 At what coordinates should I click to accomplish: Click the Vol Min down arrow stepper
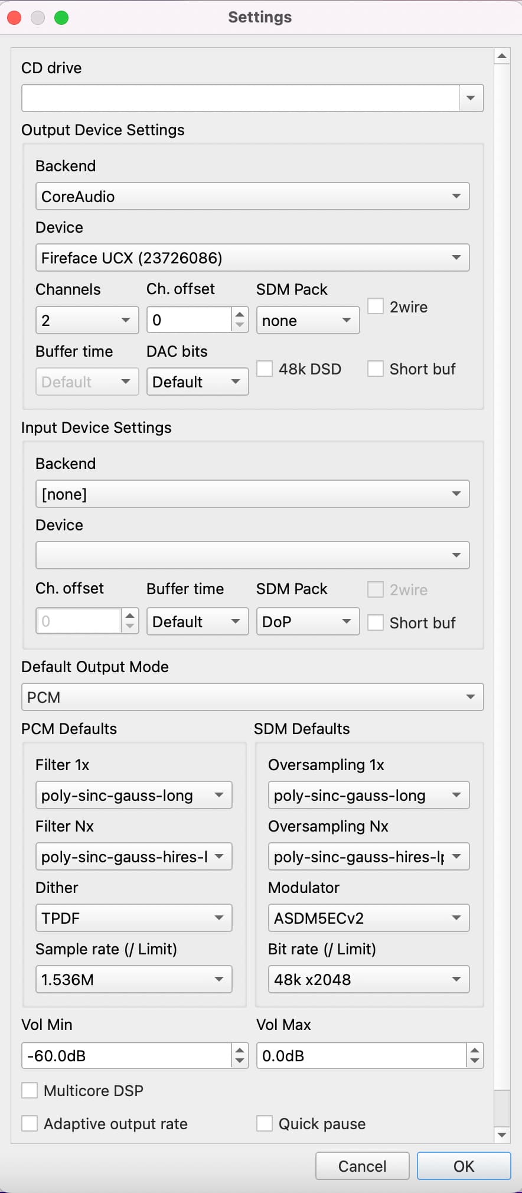pyautogui.click(x=239, y=1061)
